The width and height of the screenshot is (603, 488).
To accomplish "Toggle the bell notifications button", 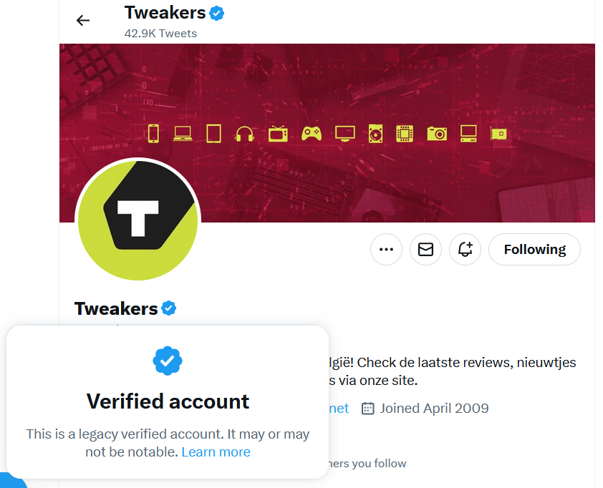I will 465,250.
